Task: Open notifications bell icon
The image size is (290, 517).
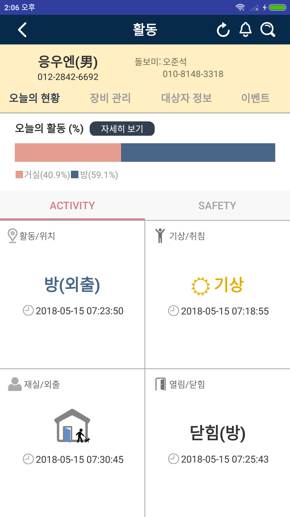Action: pos(245,30)
